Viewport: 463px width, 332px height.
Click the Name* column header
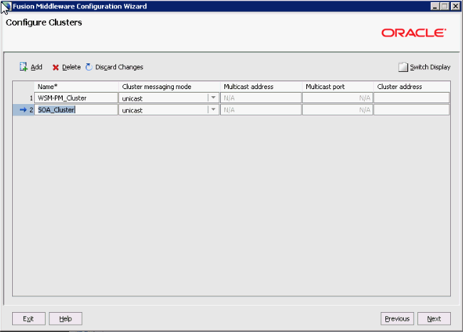point(76,86)
